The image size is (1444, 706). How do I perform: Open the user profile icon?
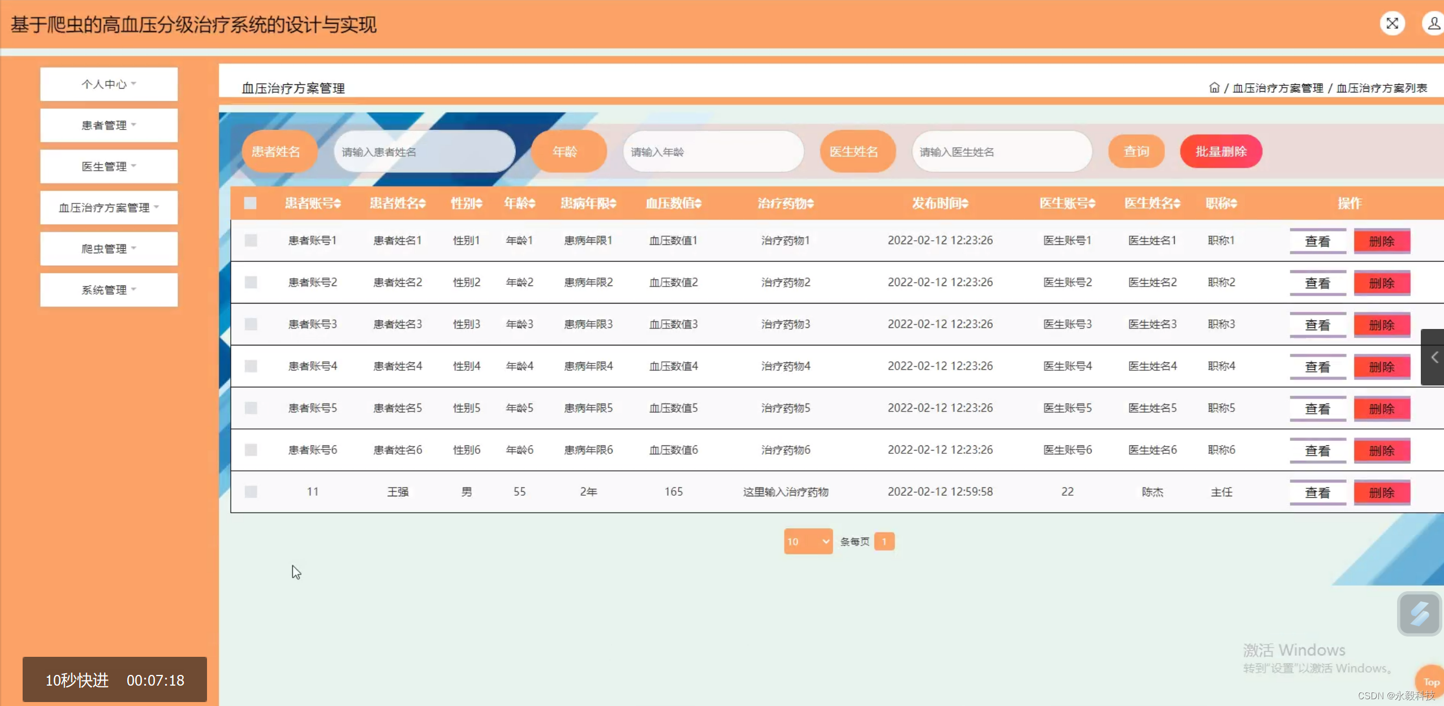click(x=1433, y=24)
